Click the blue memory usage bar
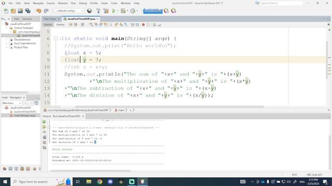The height and width of the screenshot is (186, 332). pos(153,11)
